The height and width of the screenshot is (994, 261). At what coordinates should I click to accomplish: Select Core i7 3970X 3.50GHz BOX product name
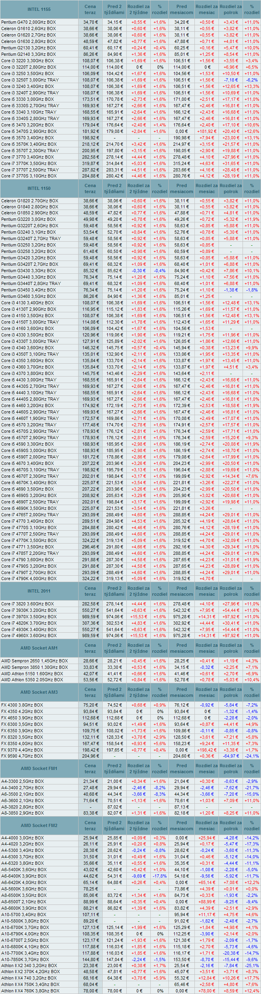(29, 617)
